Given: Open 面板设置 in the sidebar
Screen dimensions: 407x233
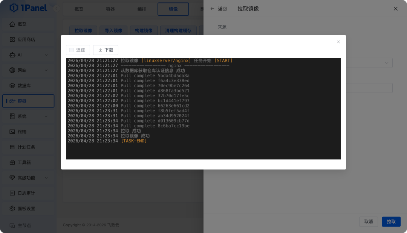Looking at the screenshot, I should point(28,209).
